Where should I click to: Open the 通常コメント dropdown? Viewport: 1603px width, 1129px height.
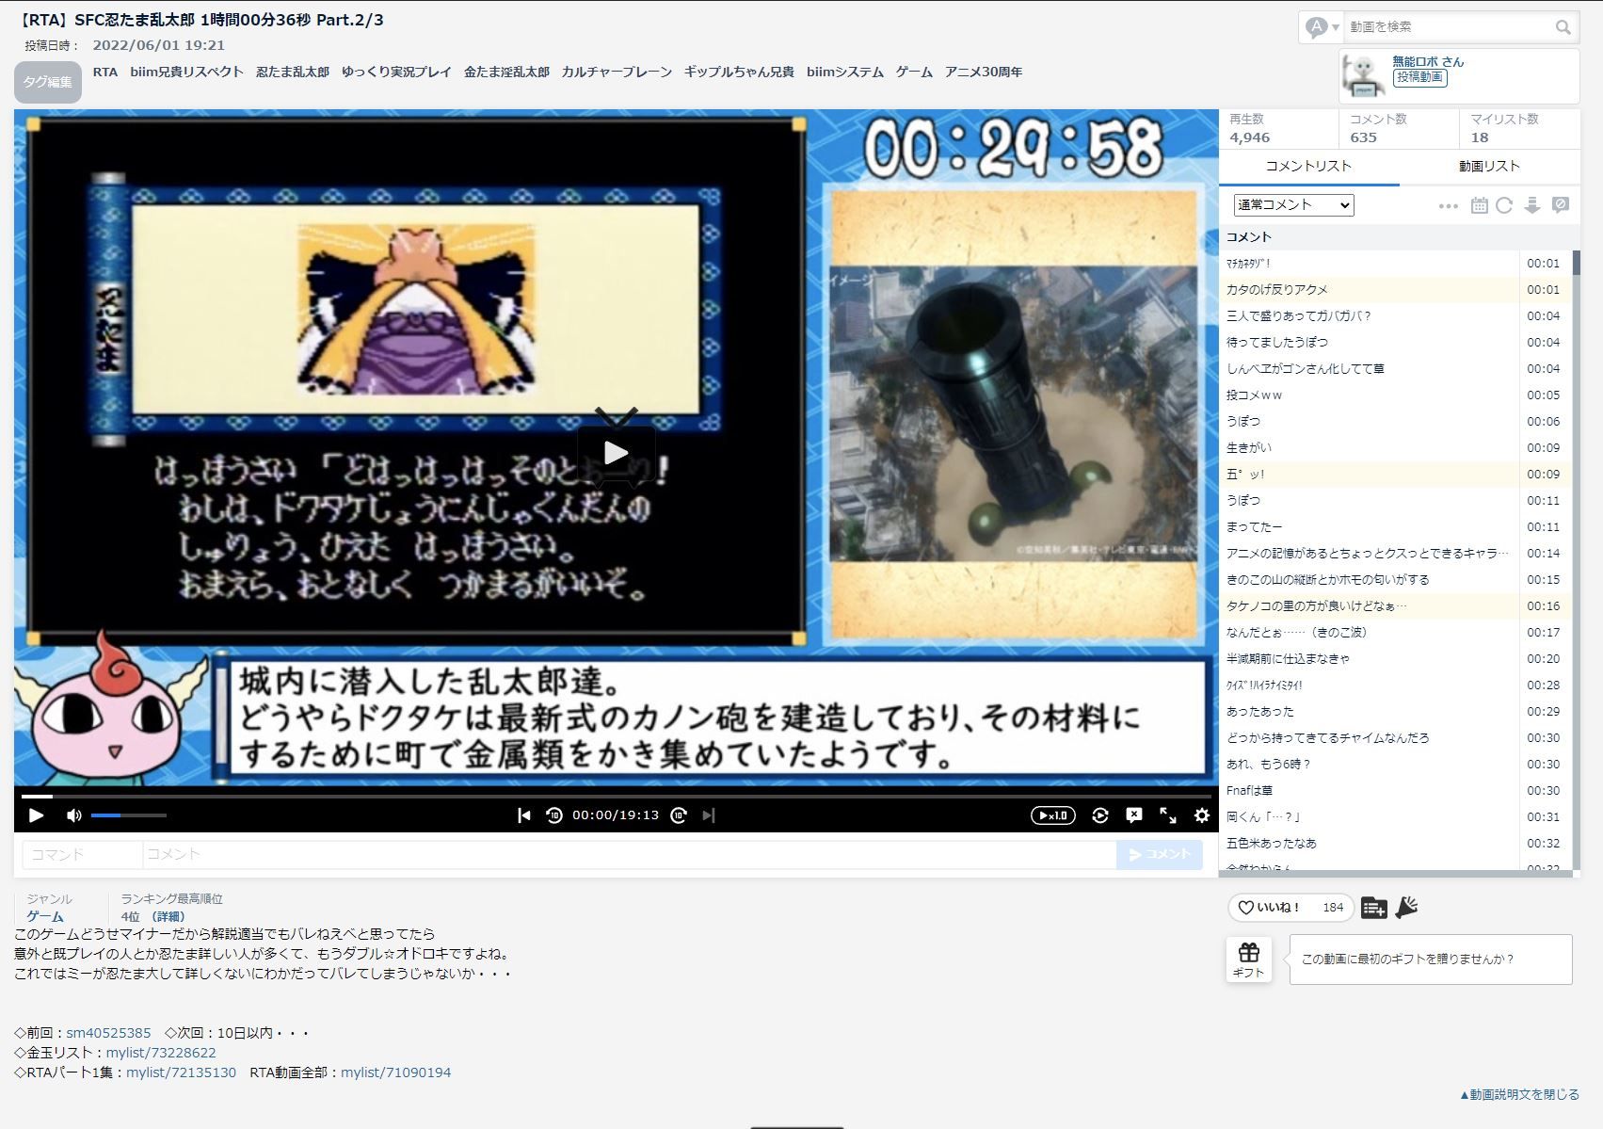pos(1293,205)
